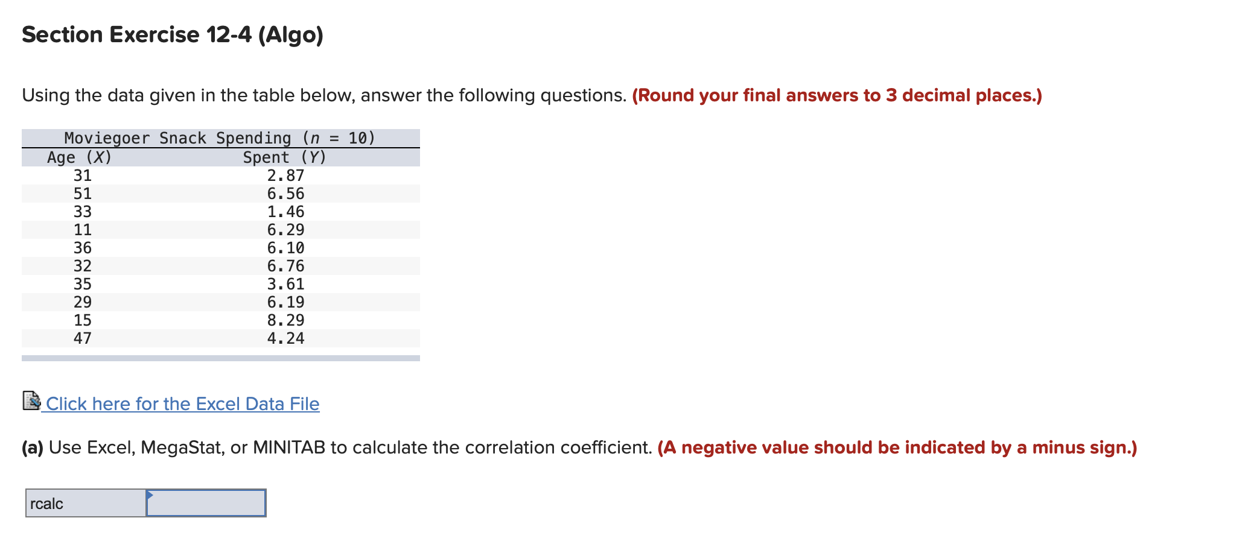
Task: Click the rcalc answer input field
Action: point(205,503)
